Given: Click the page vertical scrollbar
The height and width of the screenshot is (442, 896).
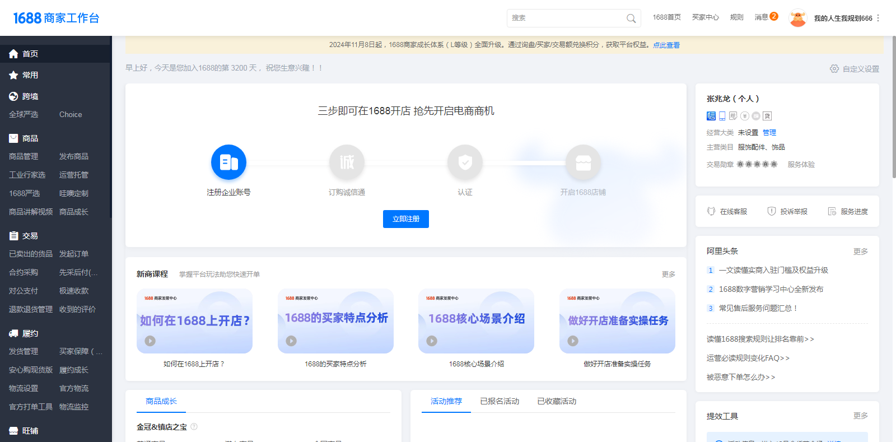Looking at the screenshot, I should [x=894, y=106].
